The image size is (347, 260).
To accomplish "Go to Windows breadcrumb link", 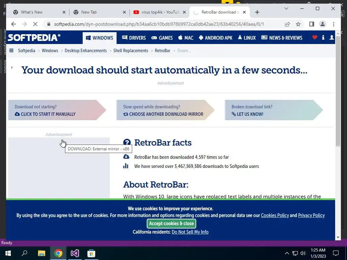I will (x=50, y=51).
